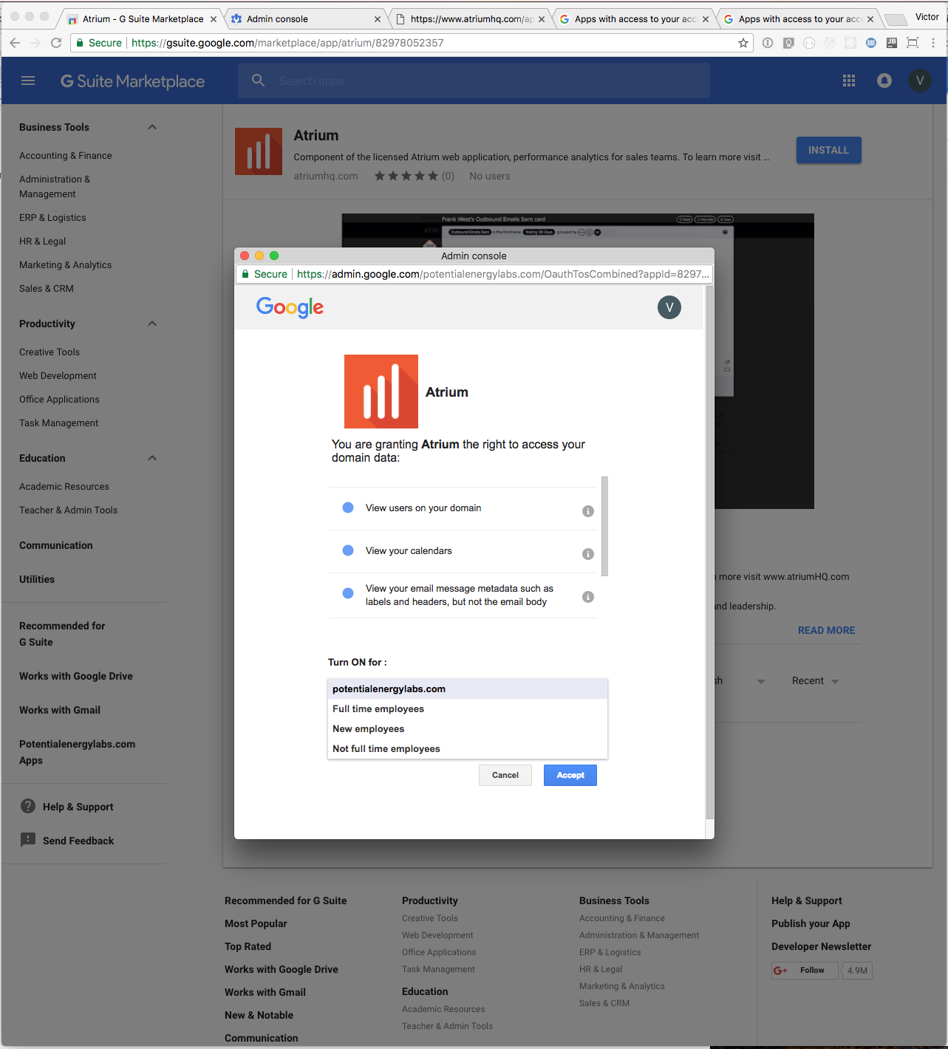
Task: Switch to second Apps with access tab
Action: coord(798,19)
